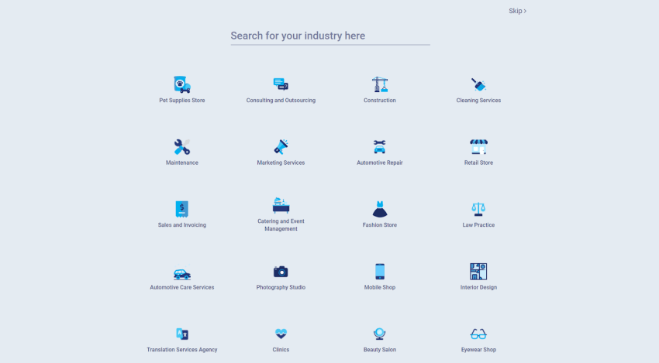Focus the industry search field
The image size is (659, 363).
[330, 36]
